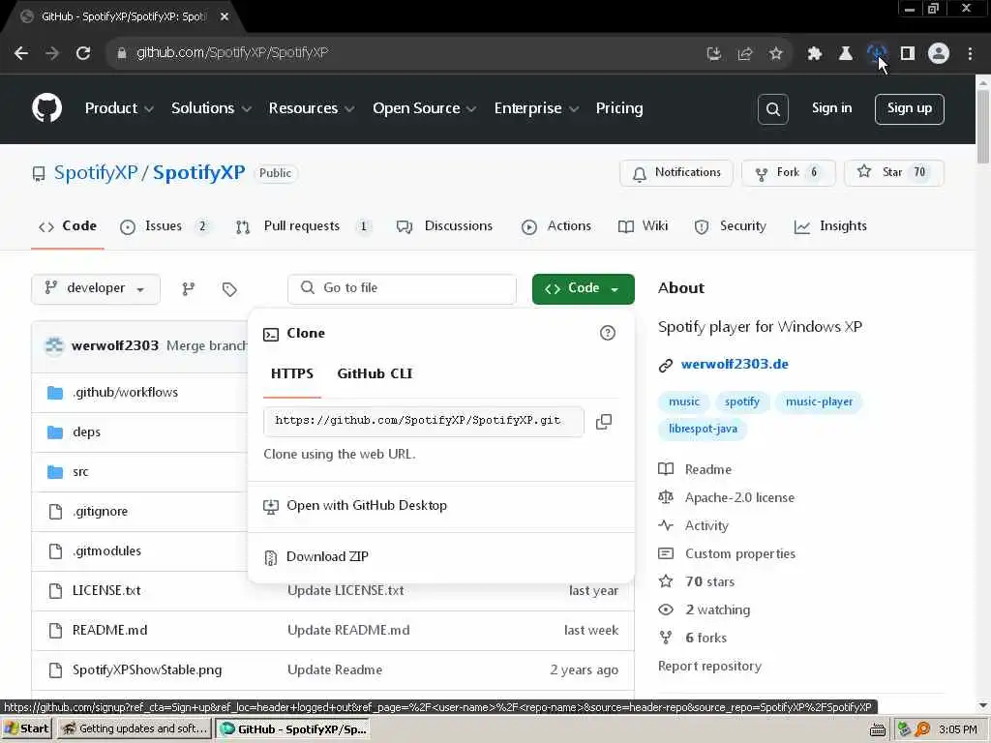Open the Actions tab

(556, 226)
